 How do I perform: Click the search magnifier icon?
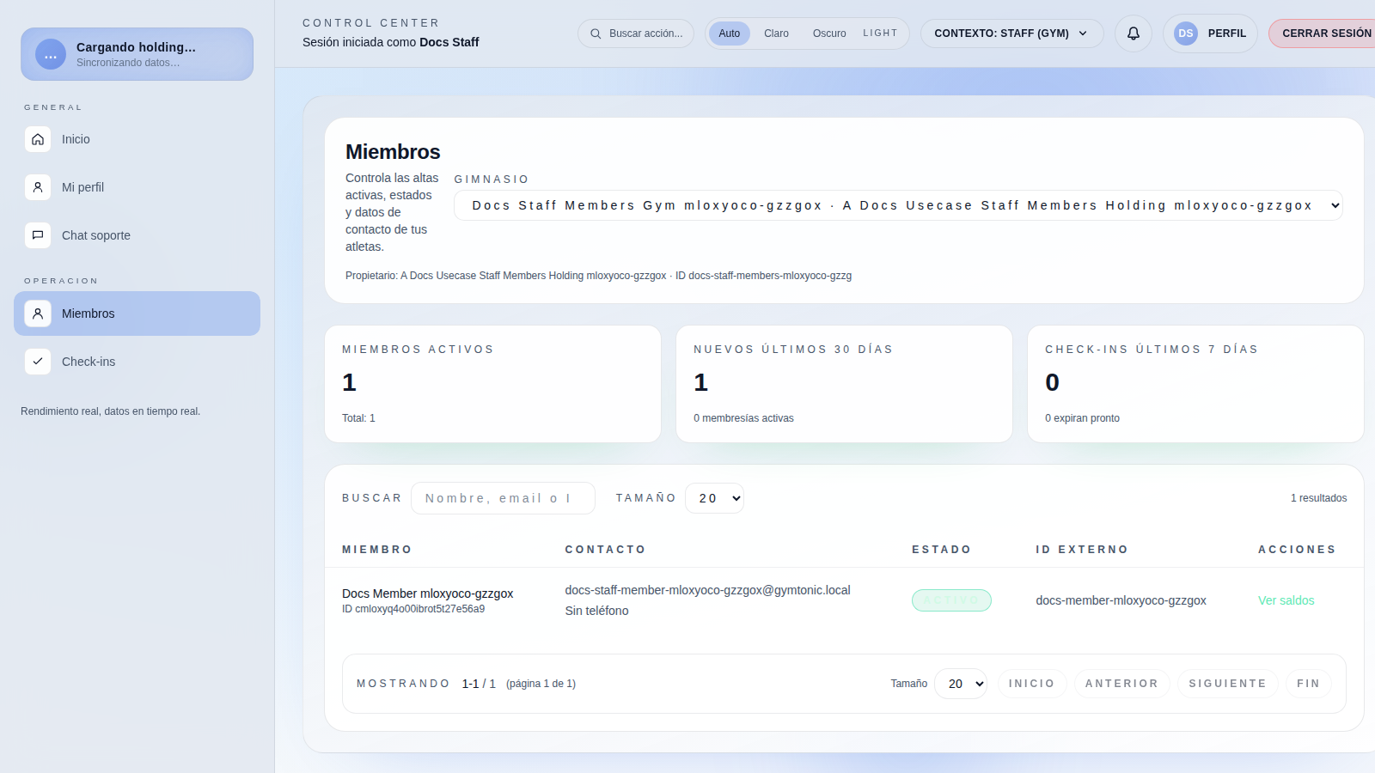coord(596,33)
